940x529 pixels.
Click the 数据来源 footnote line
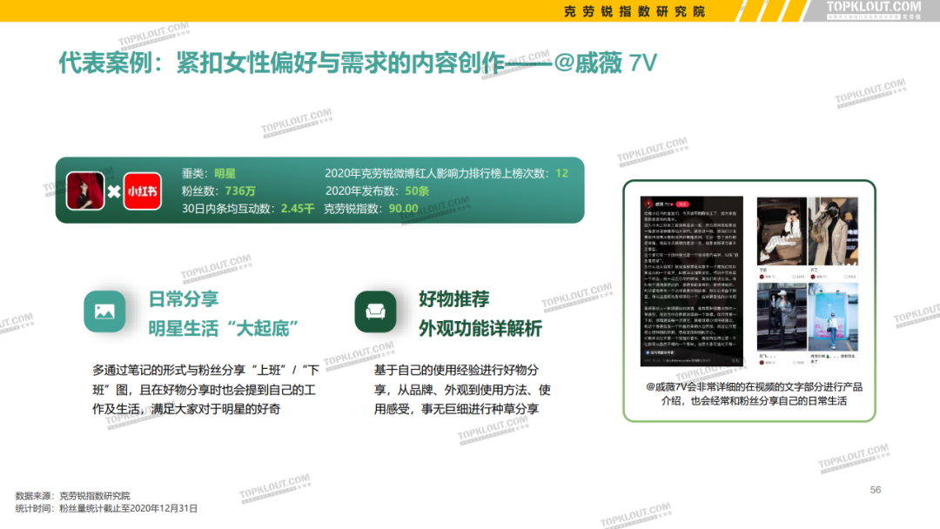[72, 495]
